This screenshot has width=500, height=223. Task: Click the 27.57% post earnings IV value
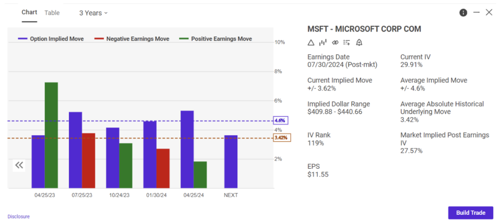411,151
